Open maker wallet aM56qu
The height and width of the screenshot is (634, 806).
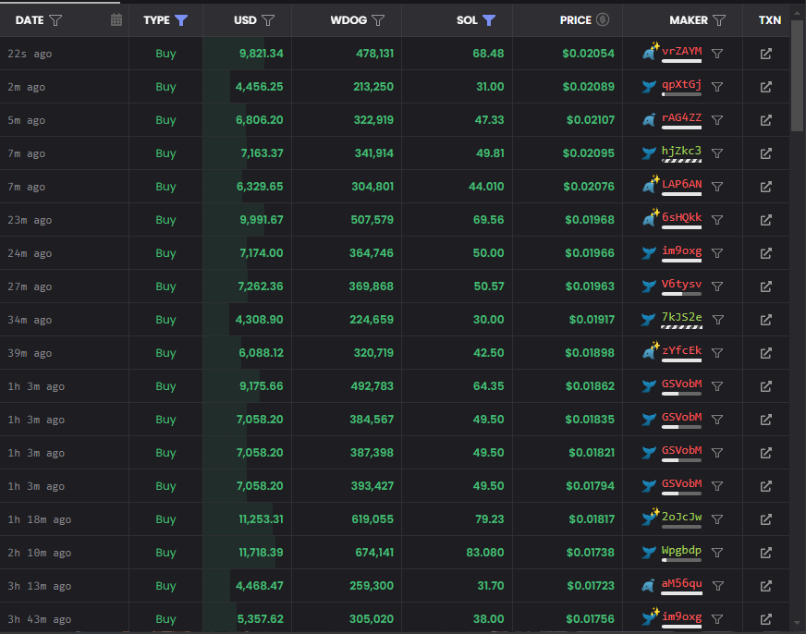[681, 584]
